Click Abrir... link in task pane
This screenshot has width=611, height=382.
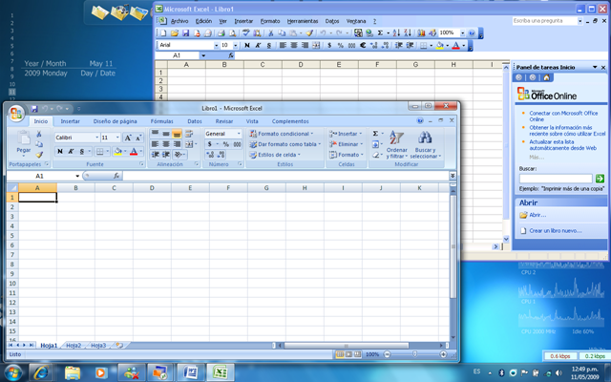tap(537, 215)
